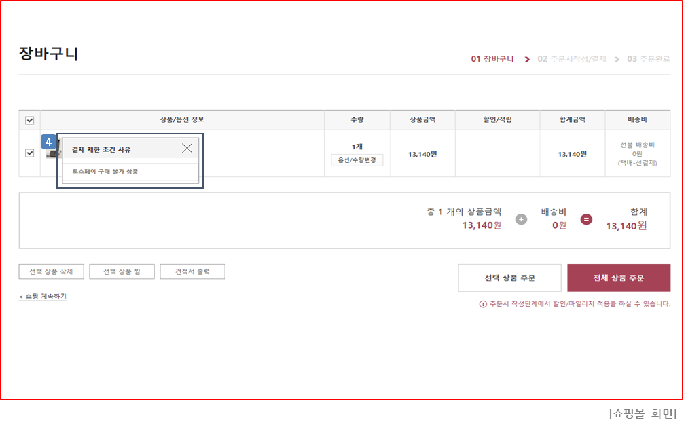Click the 03 주문완료 step label
This screenshot has width=686, height=431.
coord(649,59)
